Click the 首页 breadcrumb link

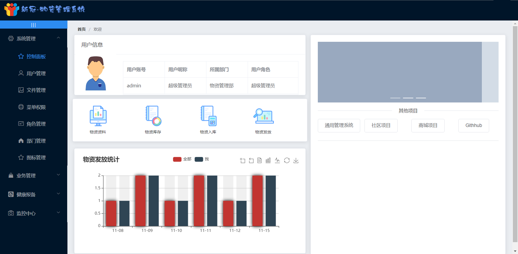(81, 29)
